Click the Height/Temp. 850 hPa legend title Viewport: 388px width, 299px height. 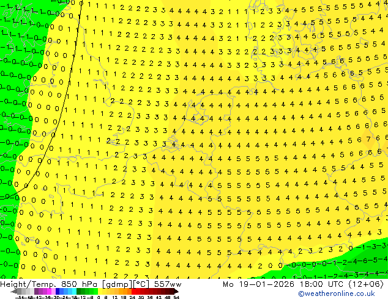click(x=48, y=284)
